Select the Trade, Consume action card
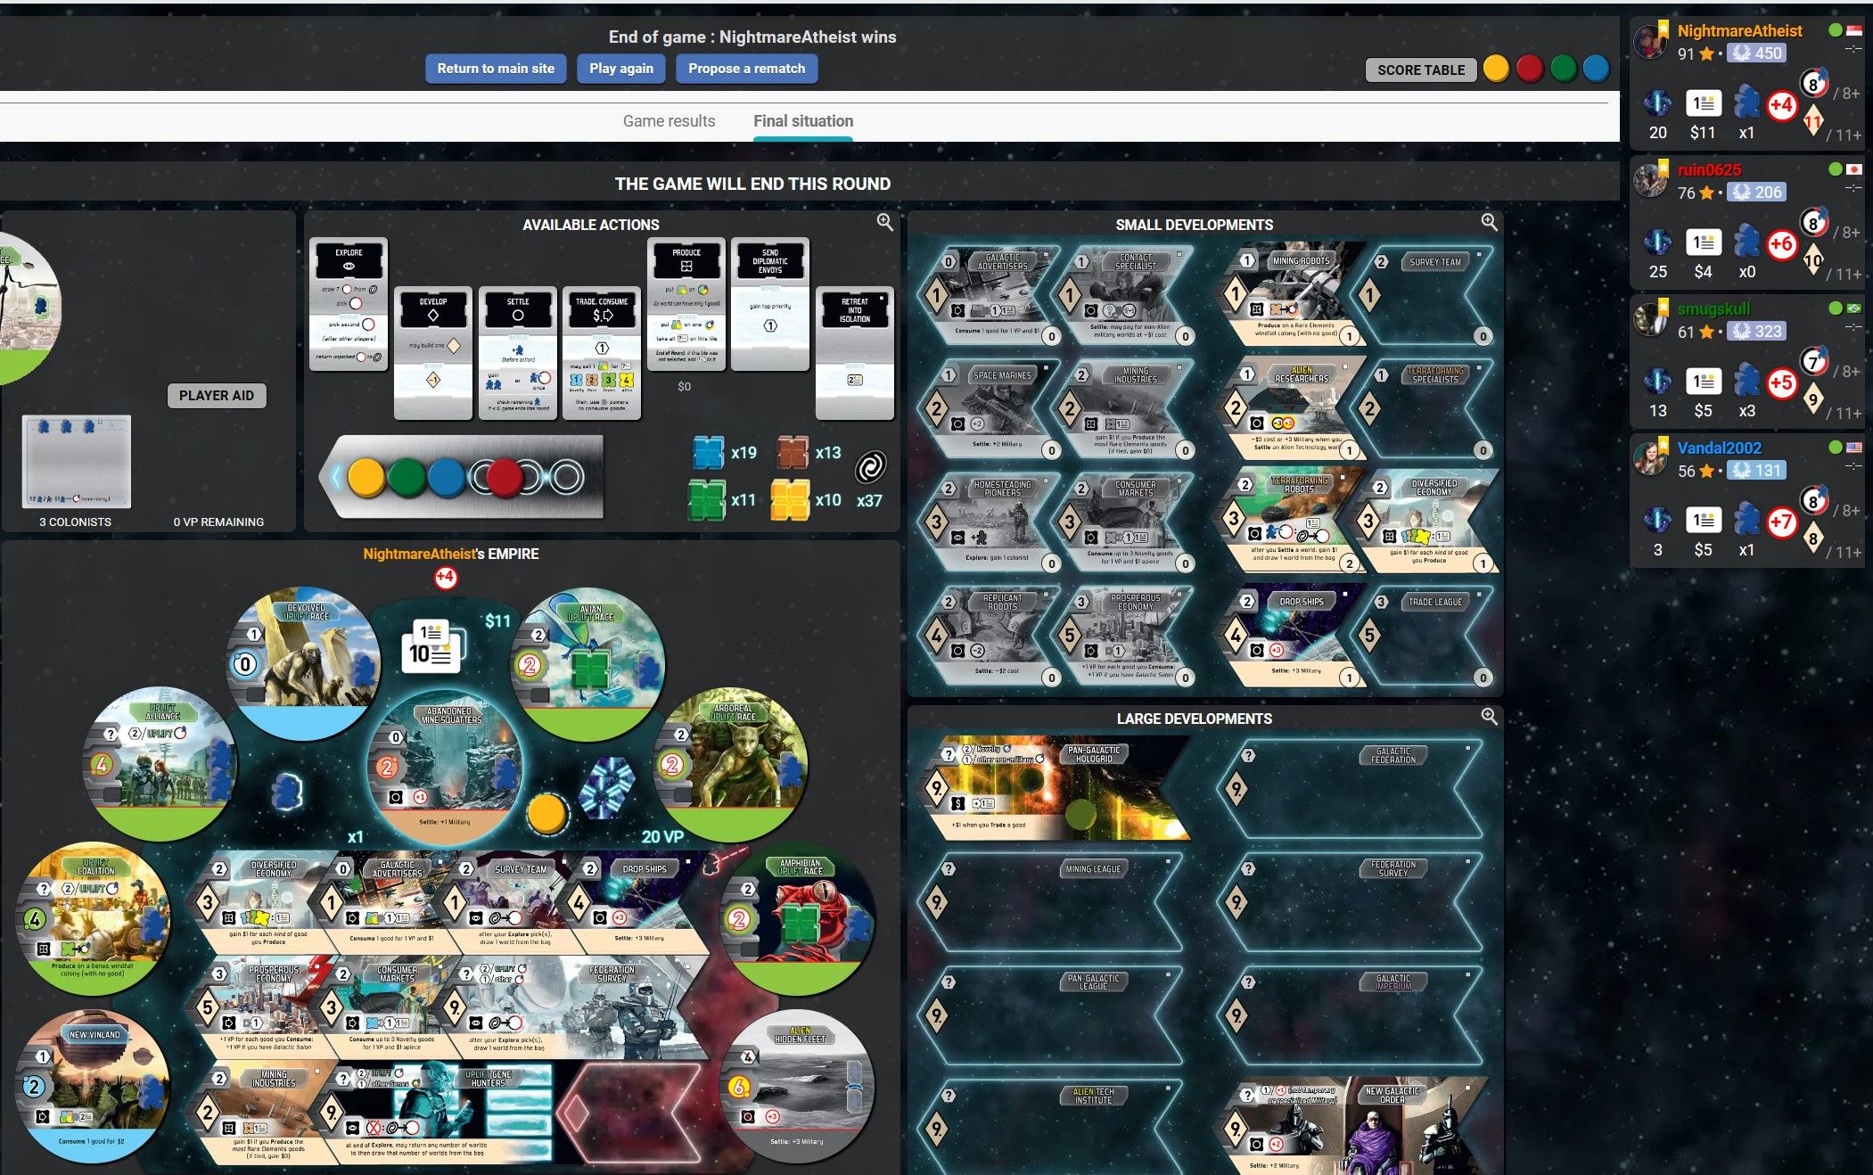The width and height of the screenshot is (1873, 1175). tap(602, 353)
